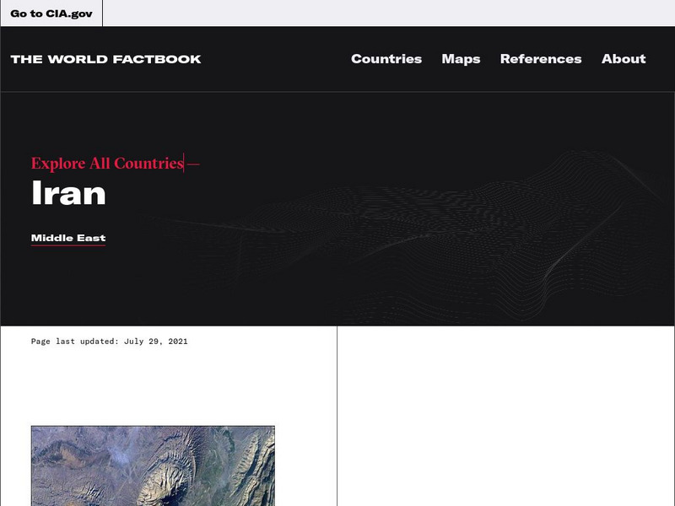Open the Middle East region link
Image resolution: width=675 pixels, height=506 pixels.
tap(68, 238)
